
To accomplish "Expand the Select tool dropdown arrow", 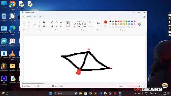I will (x=35, y=26).
